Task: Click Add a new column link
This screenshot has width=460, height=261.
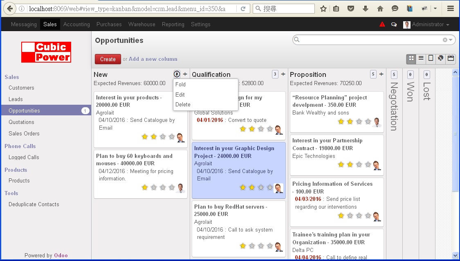Action: (153, 59)
